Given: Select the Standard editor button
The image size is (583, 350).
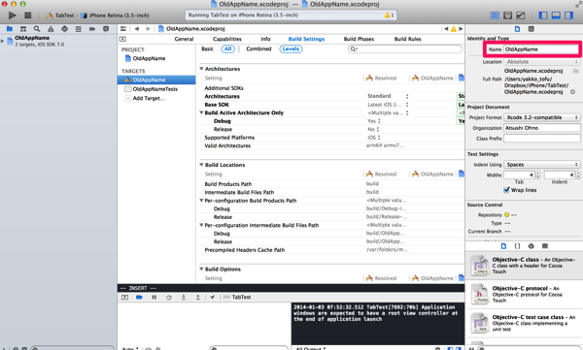Looking at the screenshot, I should 495,16.
